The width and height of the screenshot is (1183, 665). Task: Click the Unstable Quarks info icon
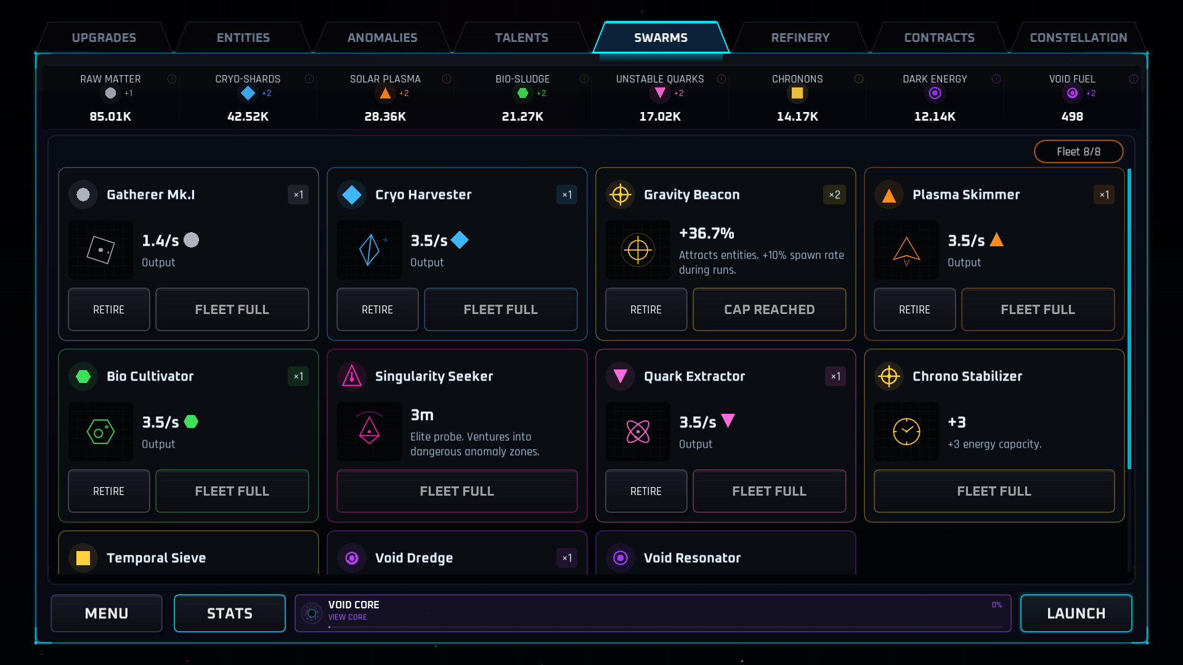[722, 79]
